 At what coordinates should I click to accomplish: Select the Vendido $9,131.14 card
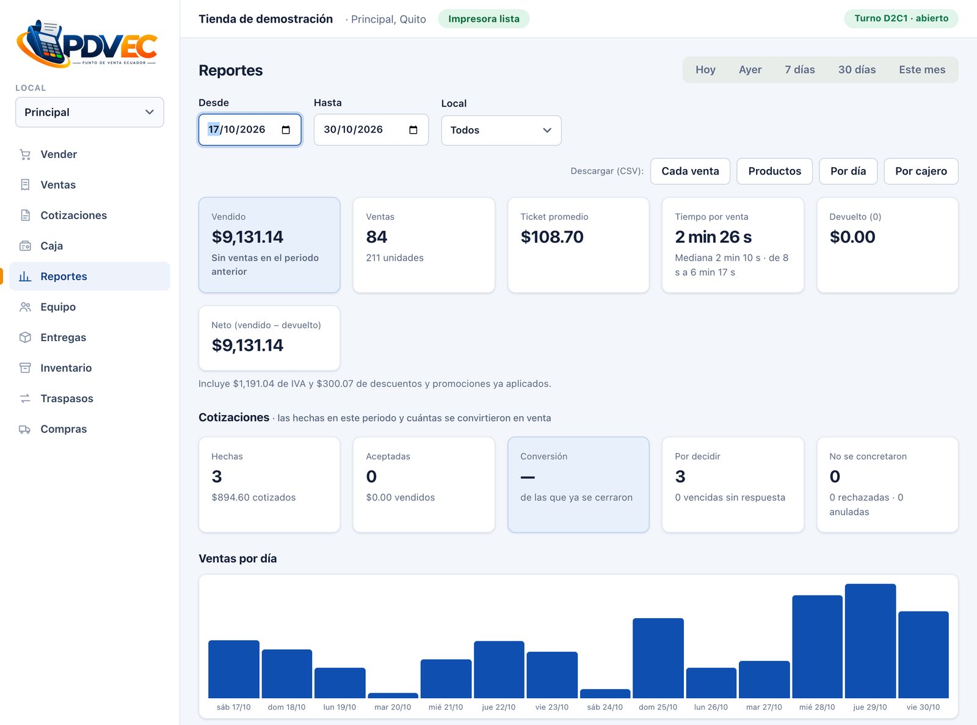pos(269,245)
